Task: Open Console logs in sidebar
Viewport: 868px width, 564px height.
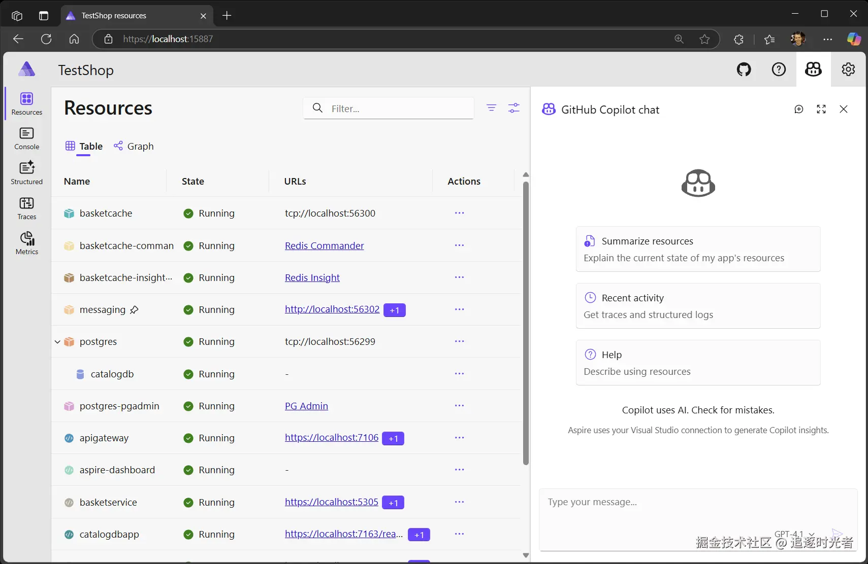Action: pyautogui.click(x=26, y=138)
